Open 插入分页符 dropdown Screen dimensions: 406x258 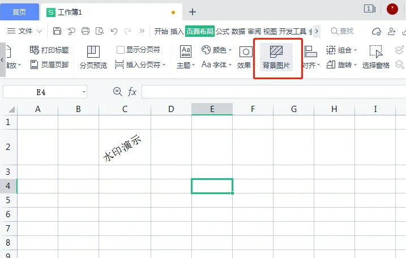140,64
